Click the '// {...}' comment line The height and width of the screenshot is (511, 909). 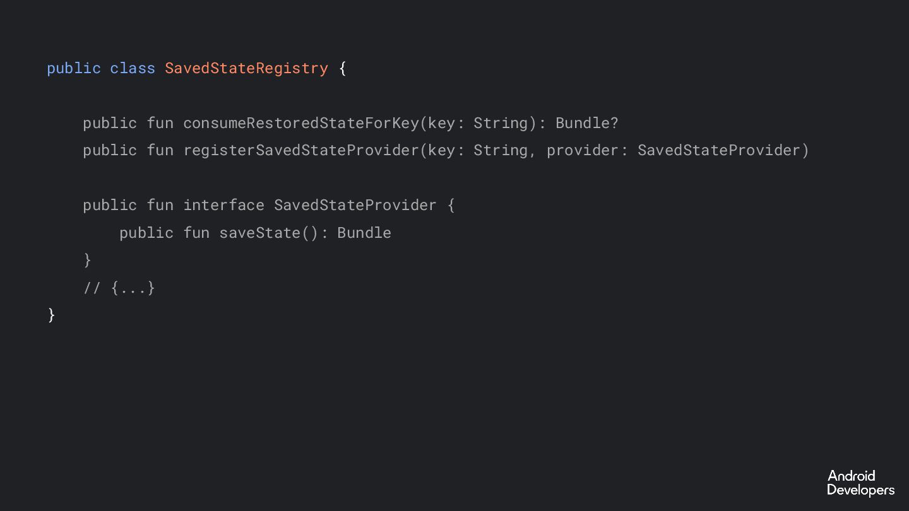119,288
